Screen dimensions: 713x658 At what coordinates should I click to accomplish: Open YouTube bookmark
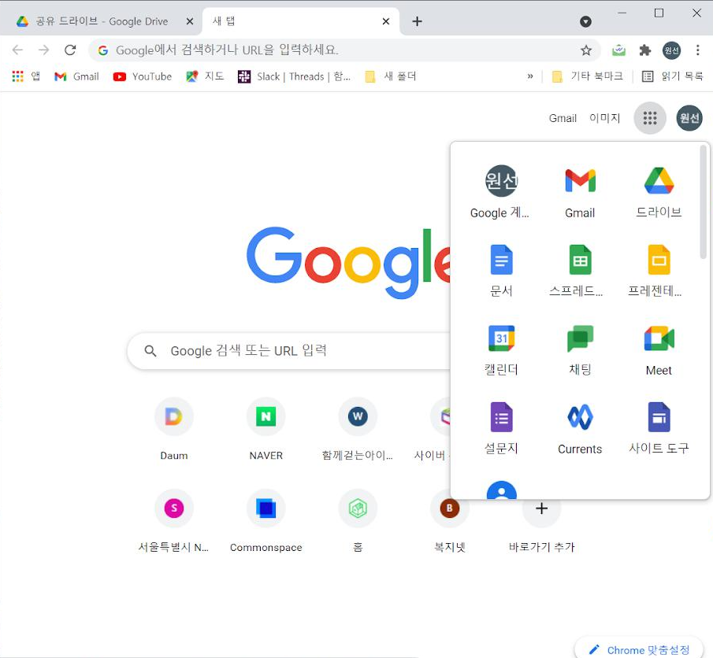tap(143, 76)
